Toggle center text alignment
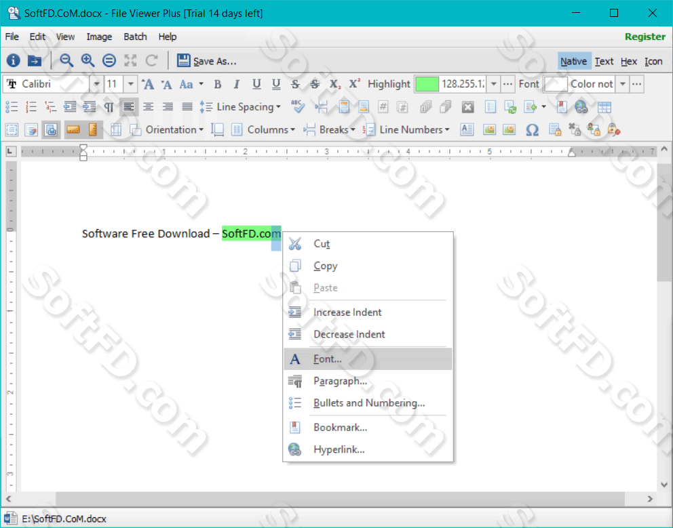 [x=148, y=107]
